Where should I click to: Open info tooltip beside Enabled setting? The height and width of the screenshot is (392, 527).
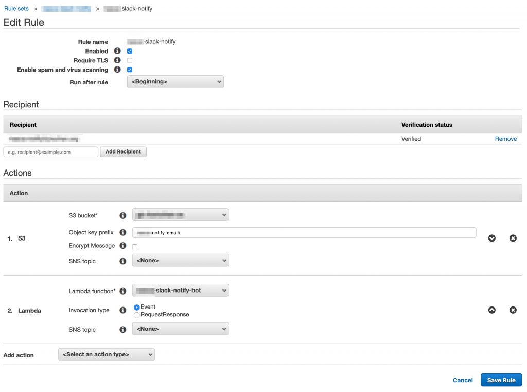(x=117, y=51)
